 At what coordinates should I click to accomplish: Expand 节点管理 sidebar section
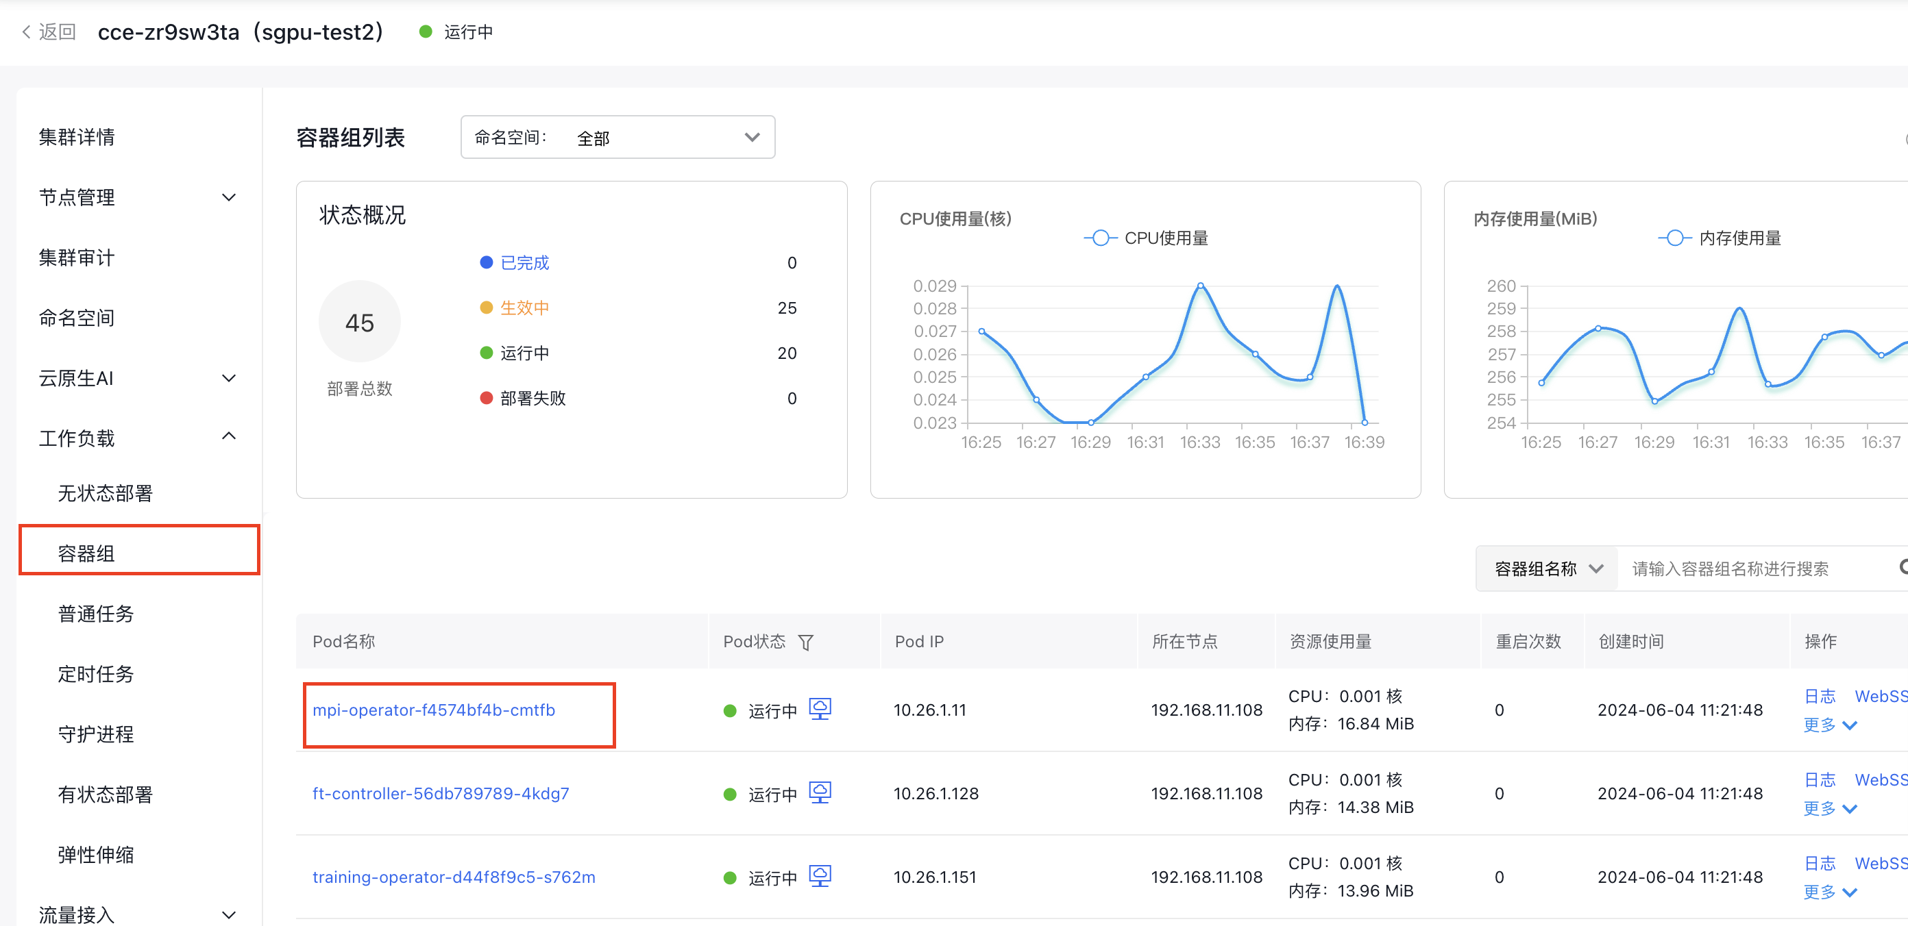pos(229,197)
